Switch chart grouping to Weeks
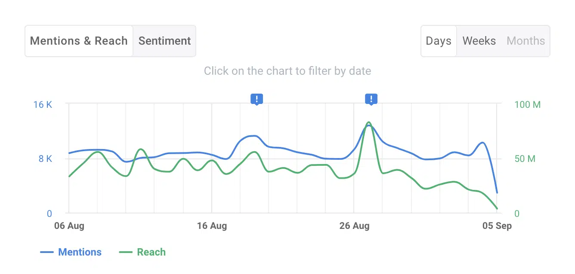Screen dimensions: 575x274 479,41
